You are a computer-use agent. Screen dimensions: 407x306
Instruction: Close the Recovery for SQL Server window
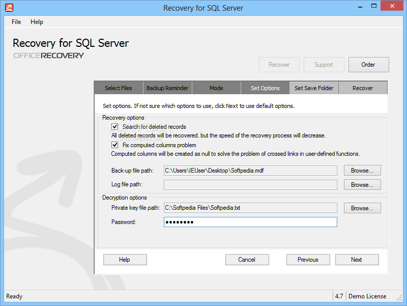(392, 6)
